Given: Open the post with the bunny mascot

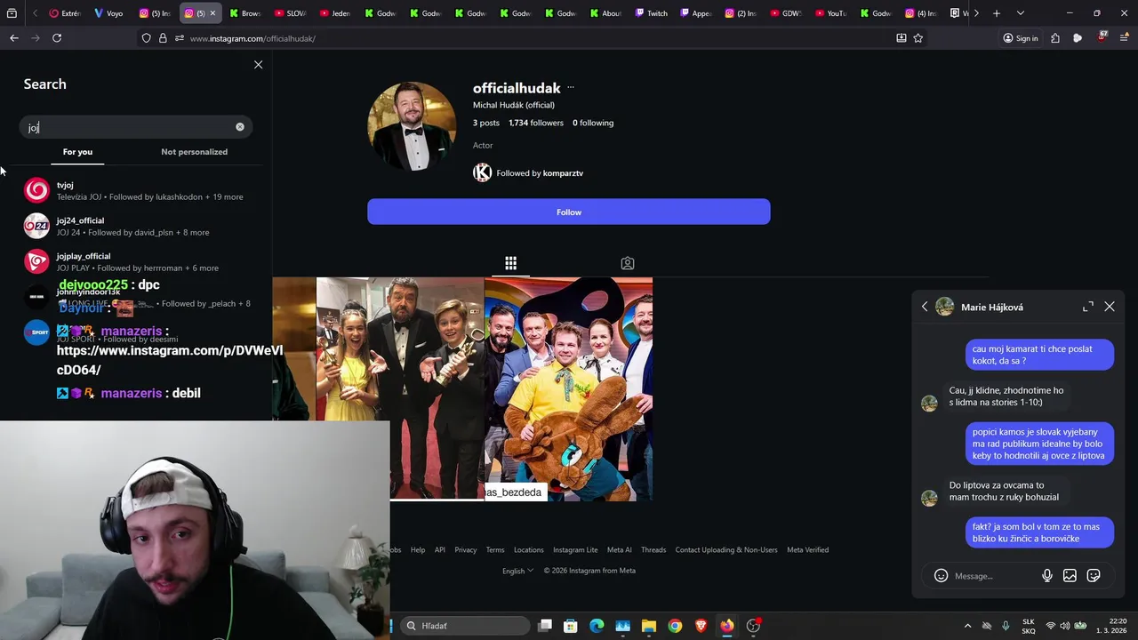Looking at the screenshot, I should click(x=568, y=388).
